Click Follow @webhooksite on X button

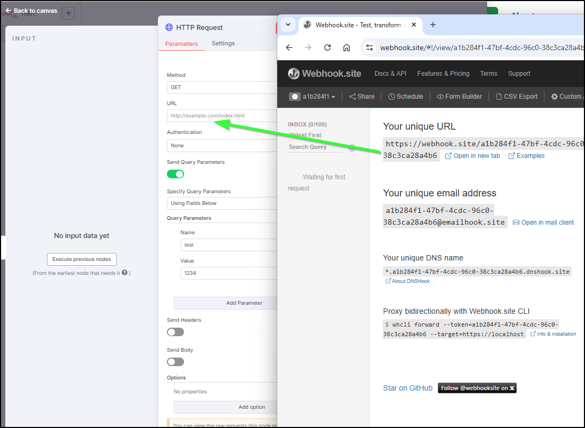click(x=477, y=388)
